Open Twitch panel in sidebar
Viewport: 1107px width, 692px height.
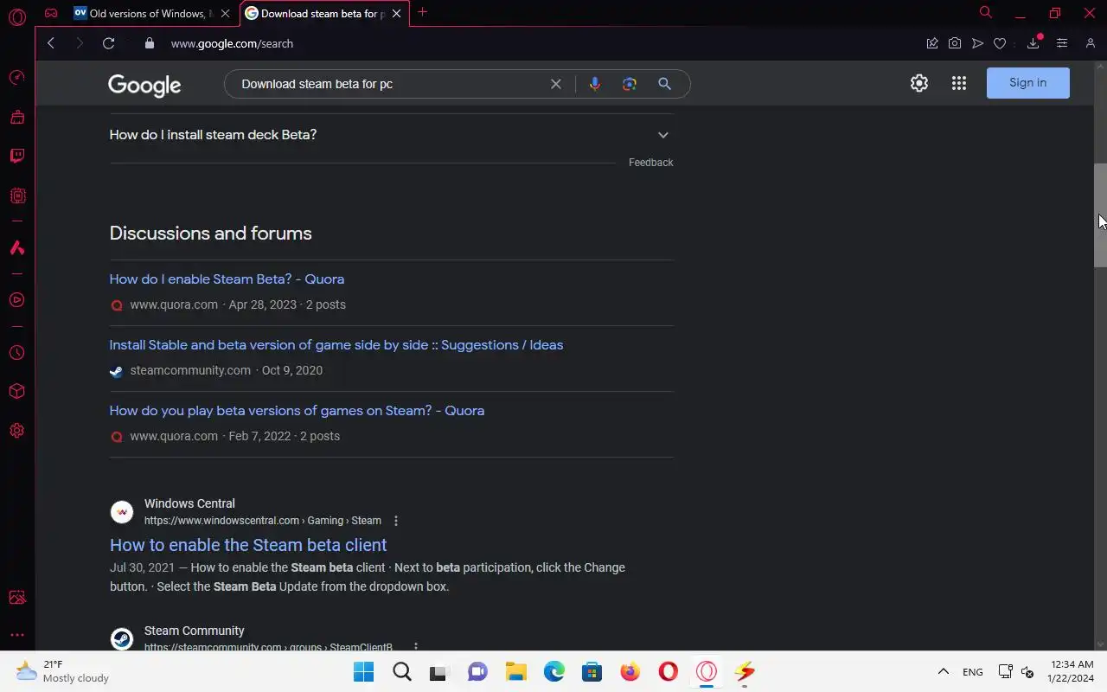16,156
